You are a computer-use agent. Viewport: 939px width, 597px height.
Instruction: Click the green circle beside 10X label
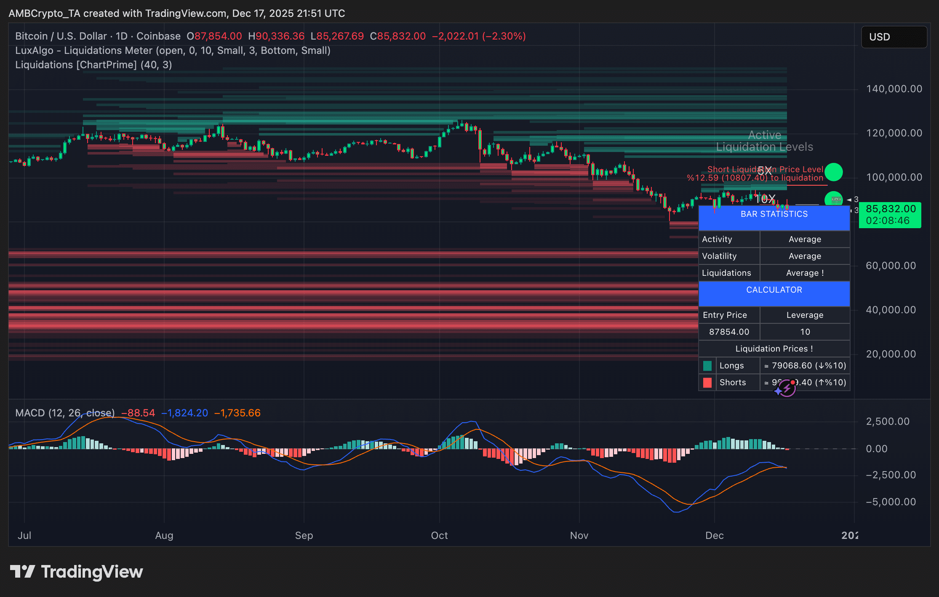pyautogui.click(x=833, y=200)
